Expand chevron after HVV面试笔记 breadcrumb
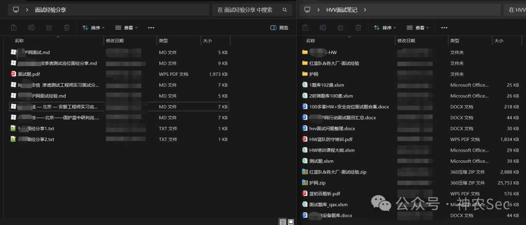This screenshot has height=225, width=526. (x=365, y=10)
